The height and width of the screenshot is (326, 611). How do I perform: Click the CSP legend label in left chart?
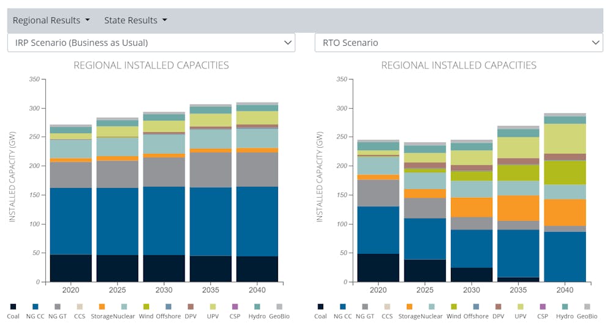click(234, 316)
